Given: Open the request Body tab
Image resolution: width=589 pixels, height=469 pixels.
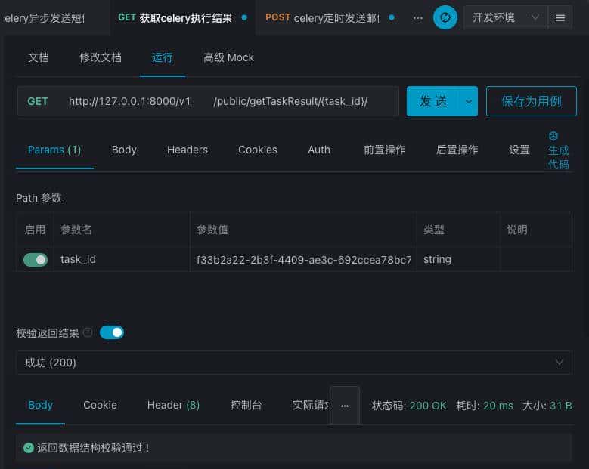Looking at the screenshot, I should coord(124,150).
